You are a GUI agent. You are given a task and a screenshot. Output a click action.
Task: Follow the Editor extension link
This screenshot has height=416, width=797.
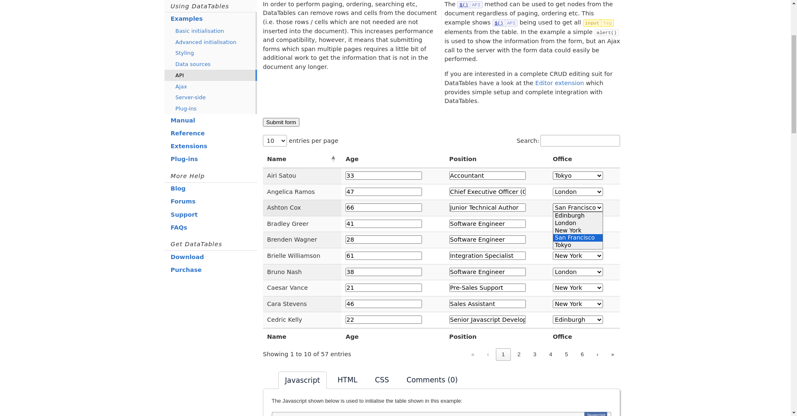coord(559,83)
